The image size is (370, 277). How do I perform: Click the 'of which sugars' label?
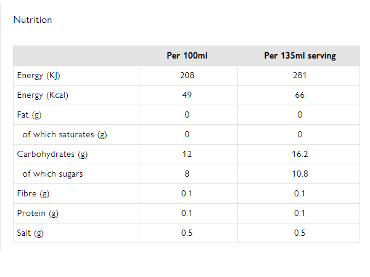(52, 174)
